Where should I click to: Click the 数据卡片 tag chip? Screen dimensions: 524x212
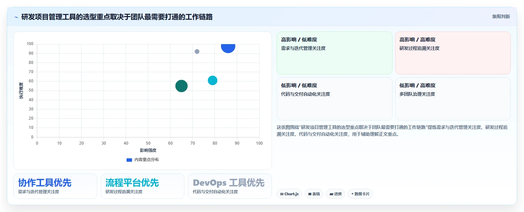[x=360, y=194]
